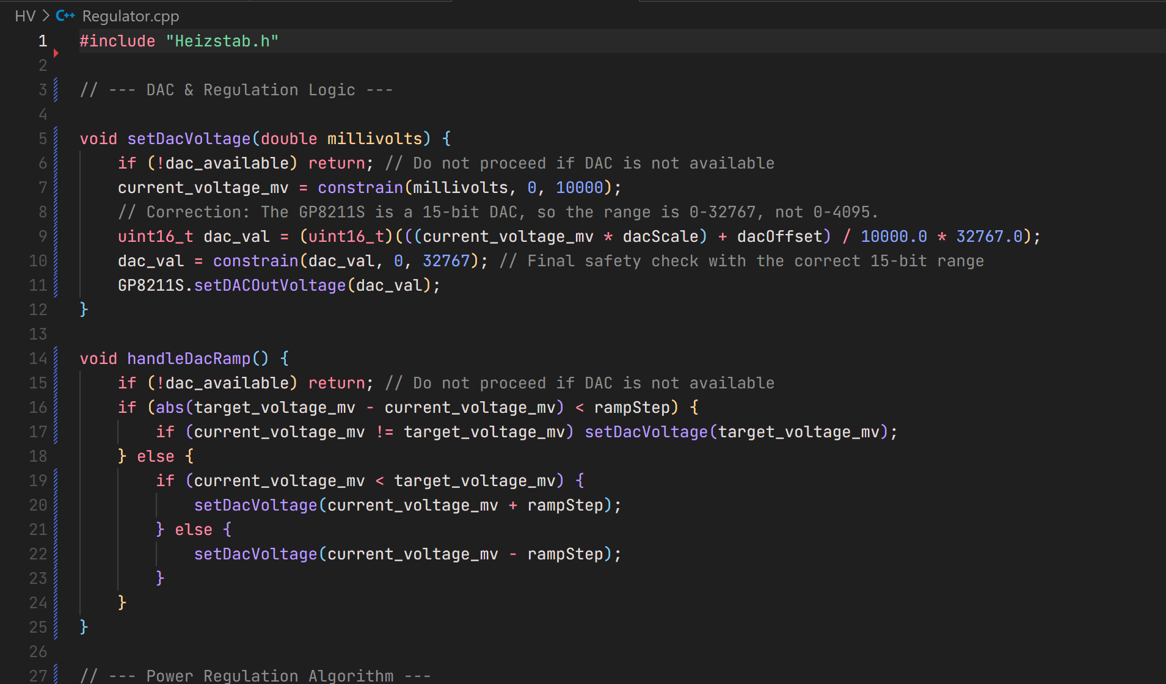Click the C++ file icon in the breadcrumb

click(65, 16)
